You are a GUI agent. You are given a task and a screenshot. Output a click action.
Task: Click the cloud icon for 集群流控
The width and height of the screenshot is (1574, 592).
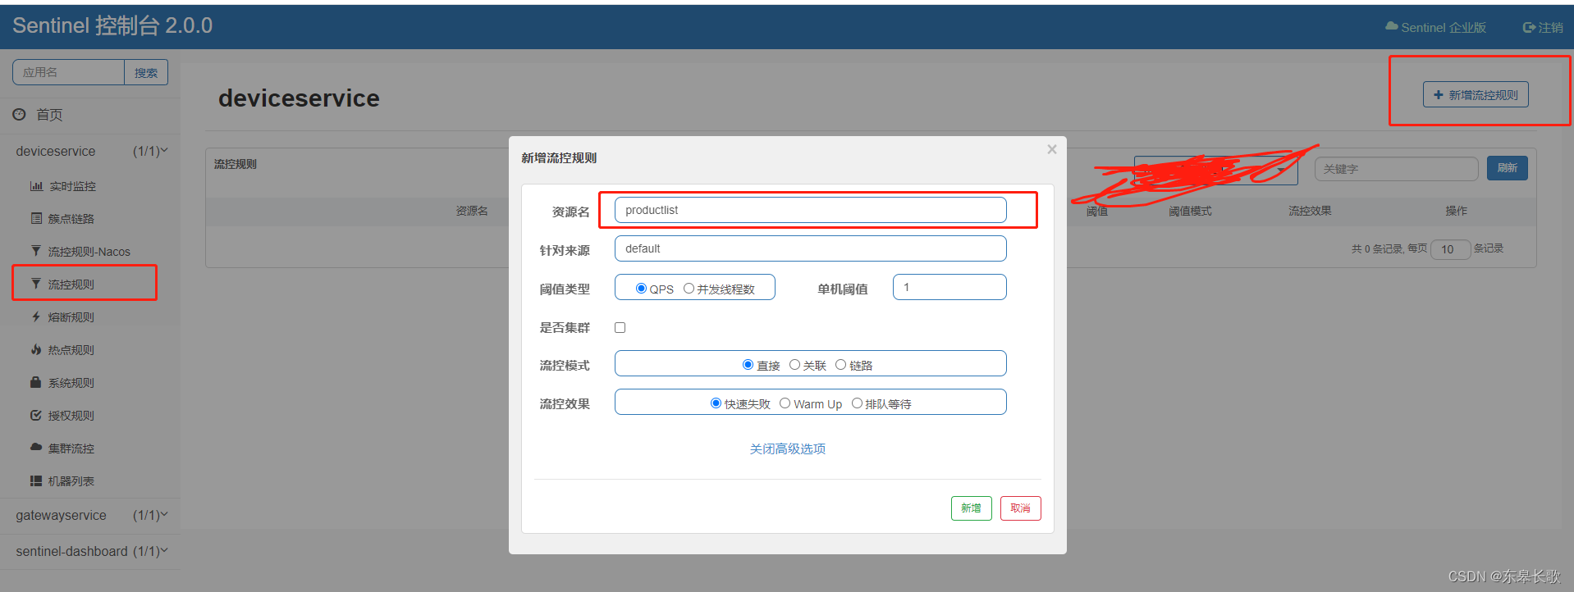point(36,448)
